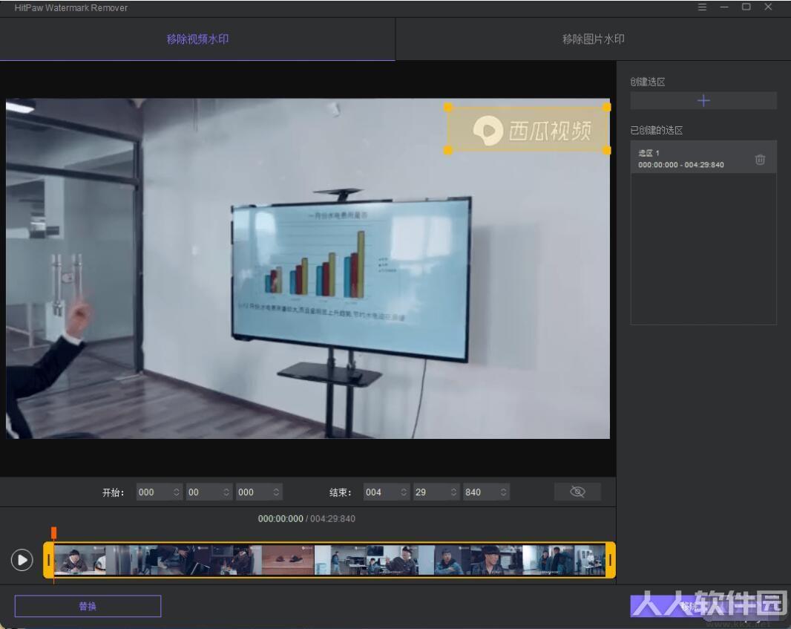The image size is (791, 629).
Task: Click the bottom-right handle of the watermark selection box
Action: [606, 150]
